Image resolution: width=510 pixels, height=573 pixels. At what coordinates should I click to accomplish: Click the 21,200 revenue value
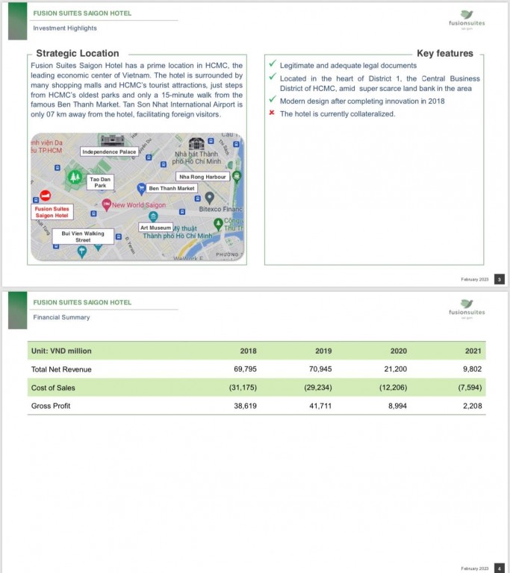coord(395,369)
